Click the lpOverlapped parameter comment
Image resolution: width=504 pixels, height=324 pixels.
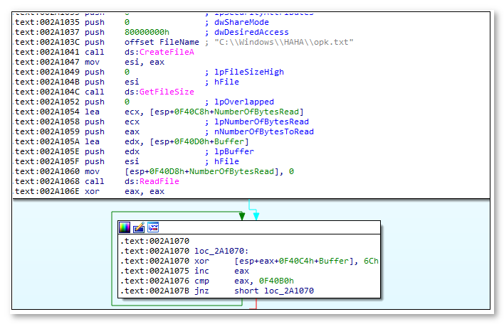tap(243, 102)
